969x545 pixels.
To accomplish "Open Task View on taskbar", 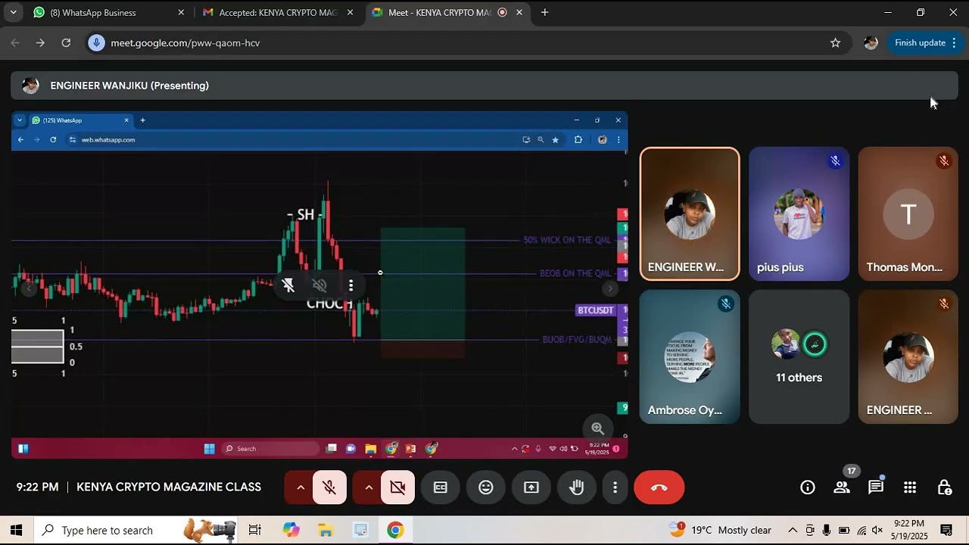I will click(255, 530).
